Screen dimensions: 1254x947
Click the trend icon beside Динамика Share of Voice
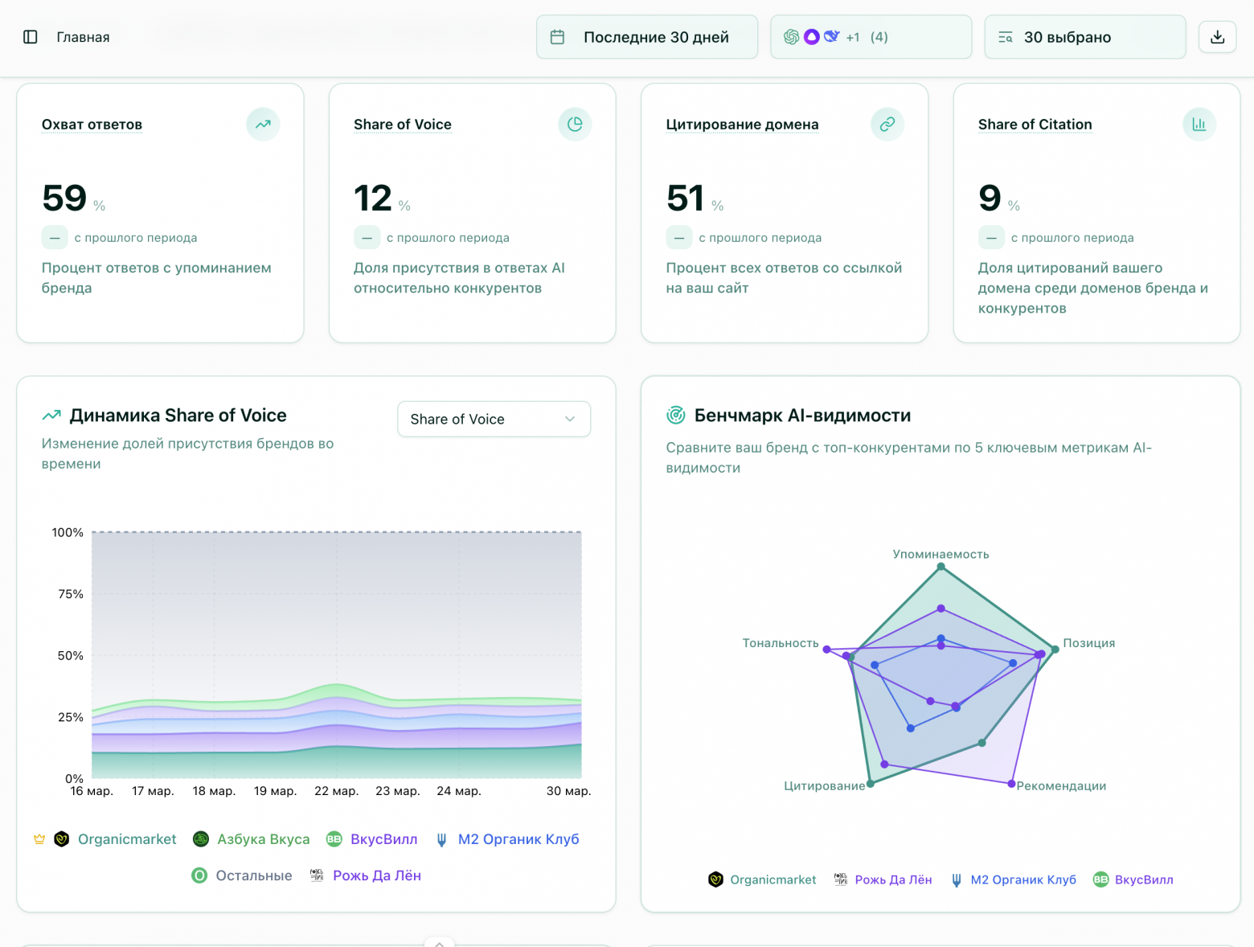point(51,416)
